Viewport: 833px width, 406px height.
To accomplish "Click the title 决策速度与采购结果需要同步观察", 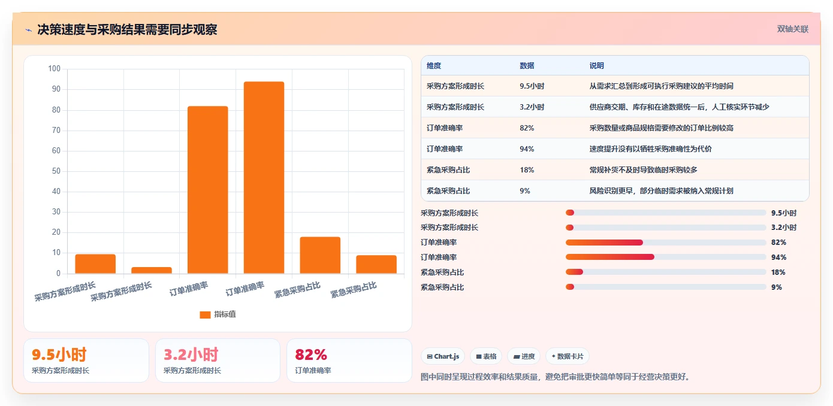I will pos(127,29).
